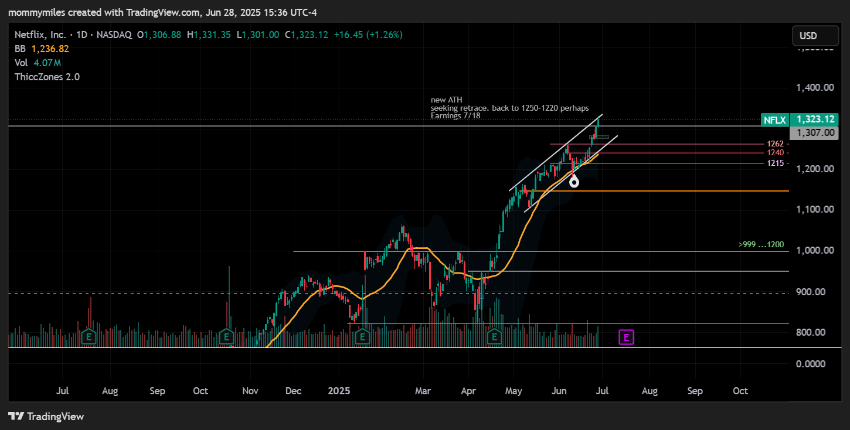Select the 1215 level label

coord(775,163)
